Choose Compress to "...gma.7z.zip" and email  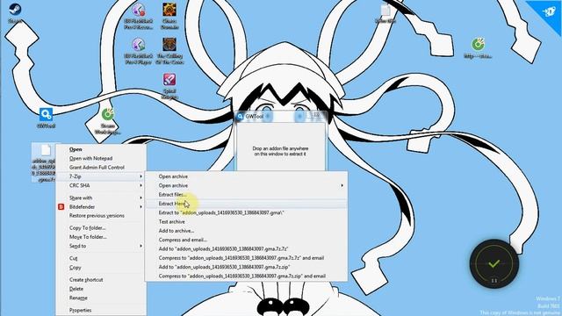coord(242,276)
